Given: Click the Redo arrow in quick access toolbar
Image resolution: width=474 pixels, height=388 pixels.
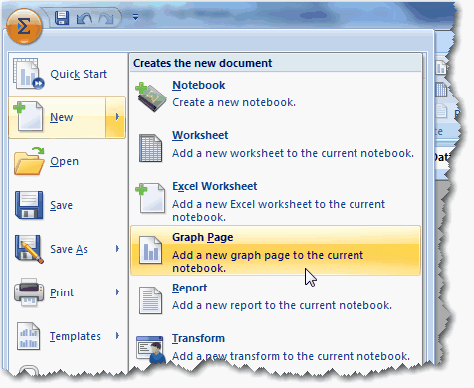Looking at the screenshot, I should pos(107,18).
